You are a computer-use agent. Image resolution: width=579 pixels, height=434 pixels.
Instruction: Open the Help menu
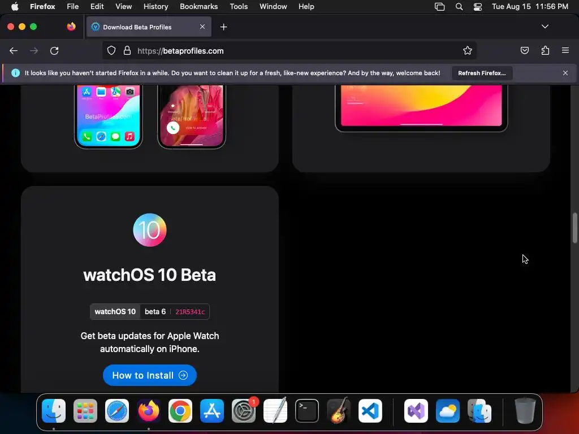point(306,7)
